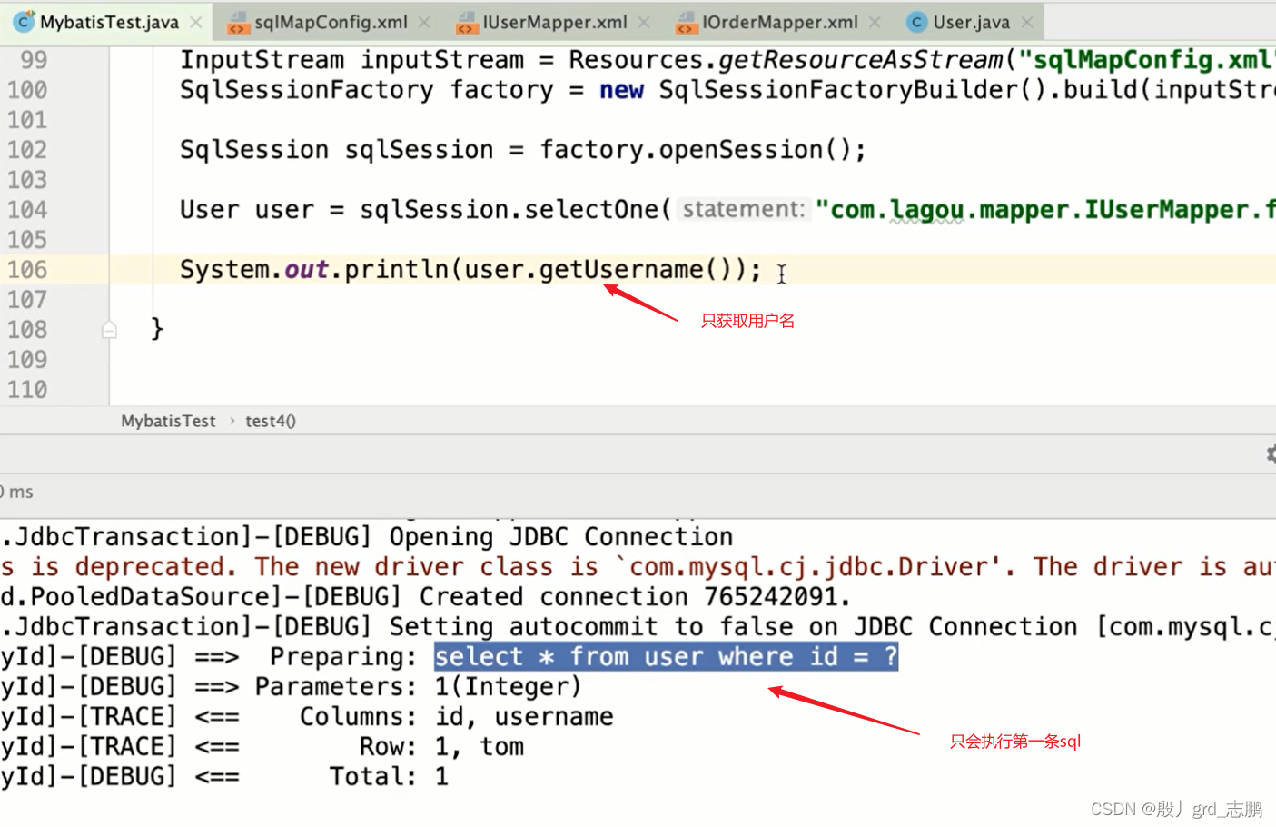This screenshot has width=1276, height=827.
Task: Close the User.java tab
Action: [x=1027, y=22]
